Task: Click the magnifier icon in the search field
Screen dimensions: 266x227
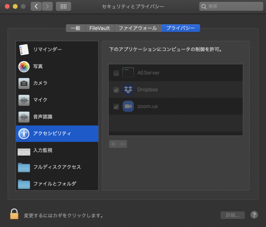Action: click(x=203, y=7)
